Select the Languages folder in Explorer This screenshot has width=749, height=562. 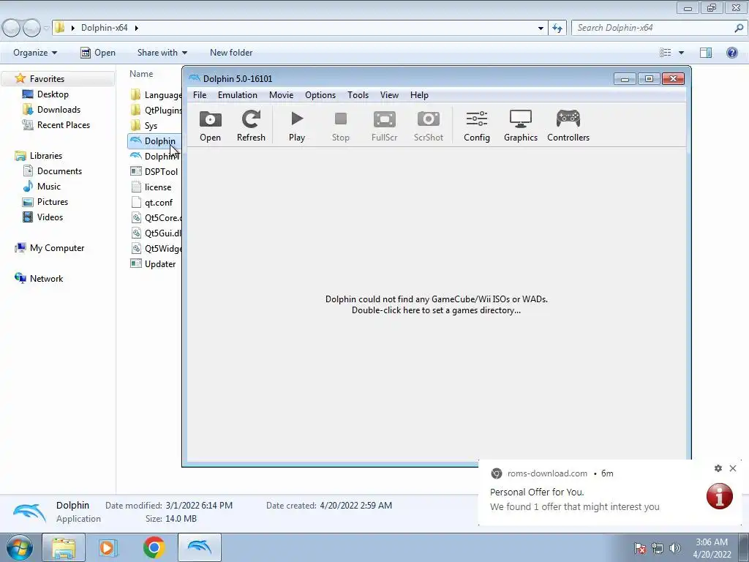coord(156,95)
